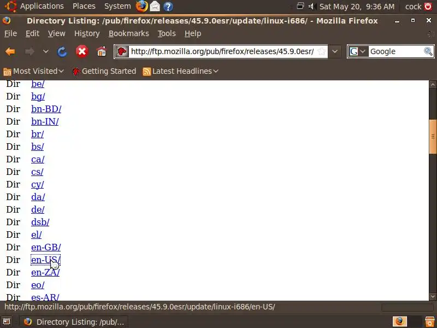Open the History menu
The width and height of the screenshot is (437, 328).
click(x=87, y=33)
